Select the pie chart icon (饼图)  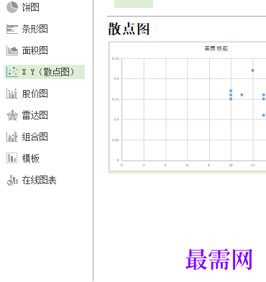point(12,7)
